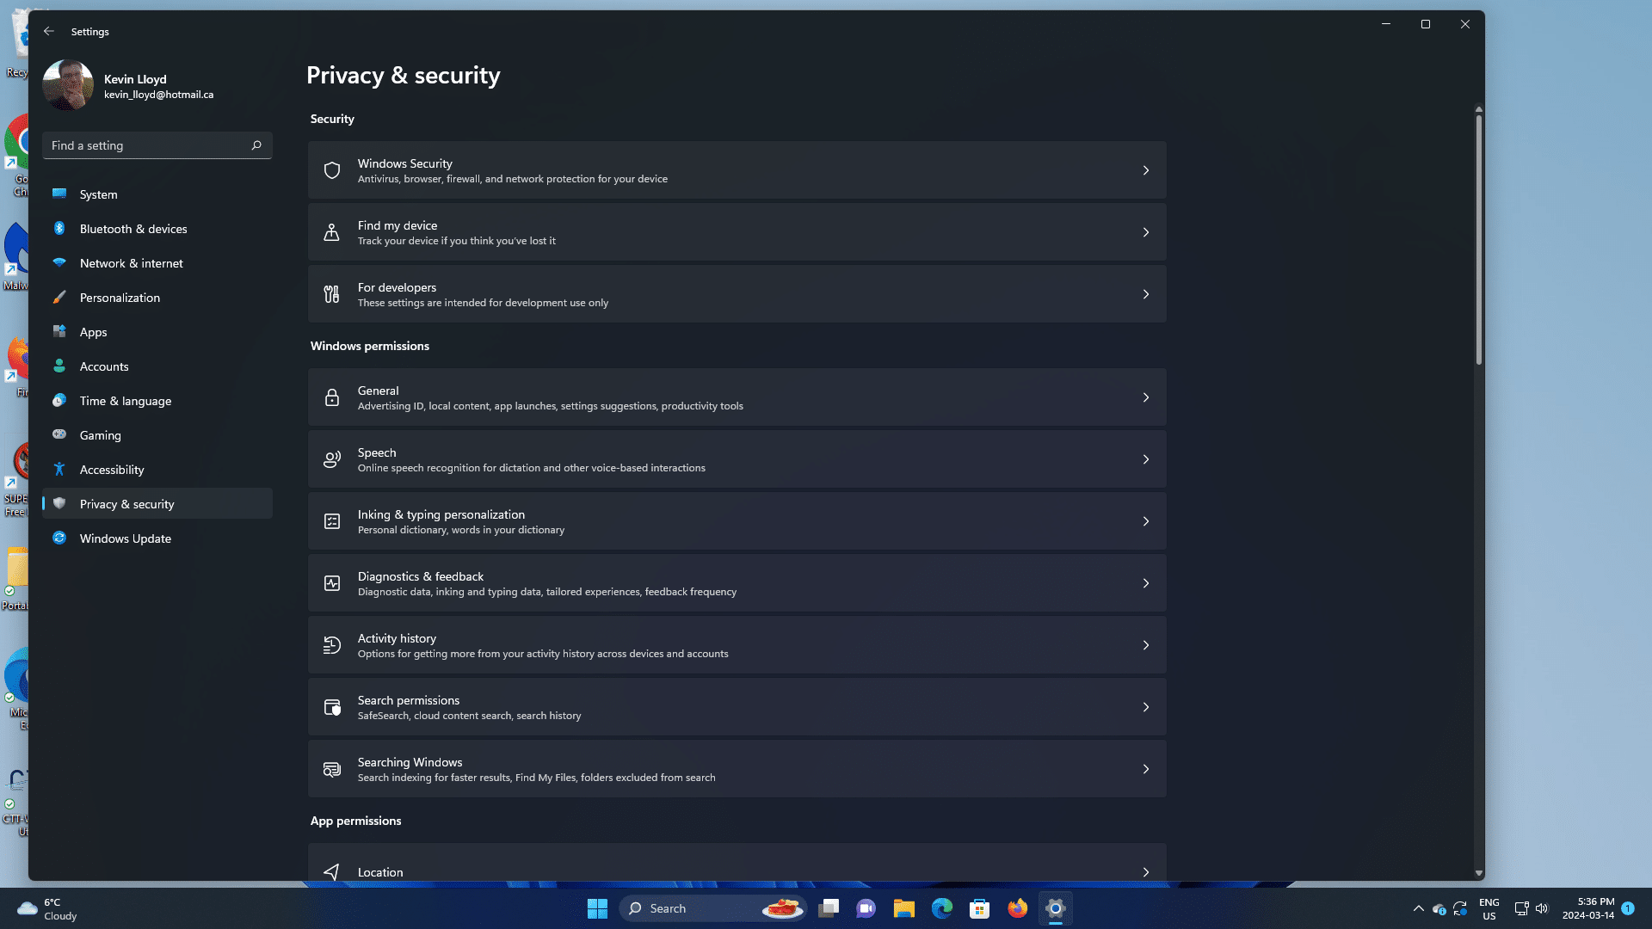This screenshot has height=929, width=1652.
Task: Select the Windows Security shield icon
Action: click(331, 169)
